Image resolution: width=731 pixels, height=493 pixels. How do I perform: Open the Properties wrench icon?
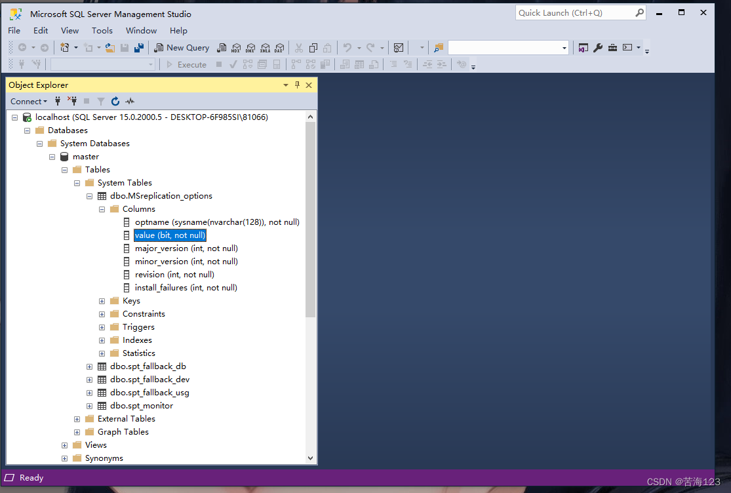(598, 47)
